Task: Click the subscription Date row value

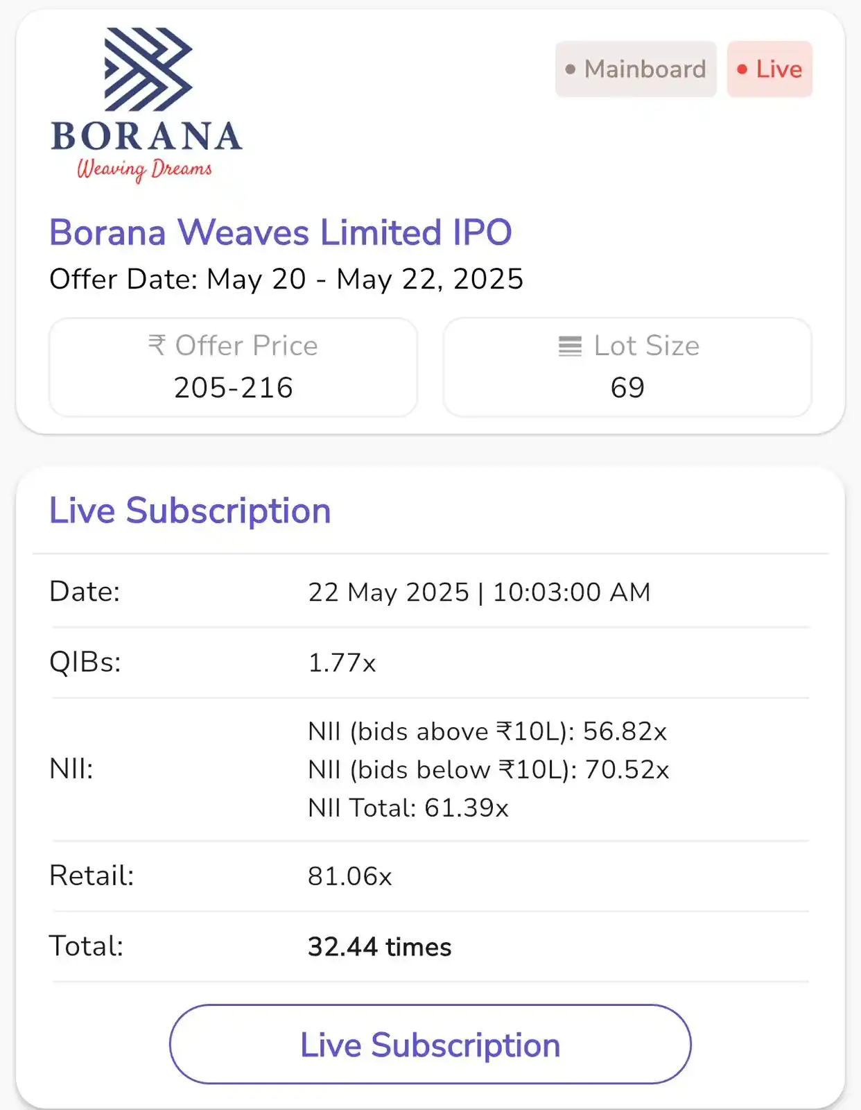Action: pyautogui.click(x=479, y=592)
